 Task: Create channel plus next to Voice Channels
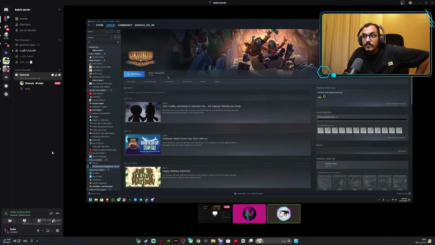[x=59, y=70]
